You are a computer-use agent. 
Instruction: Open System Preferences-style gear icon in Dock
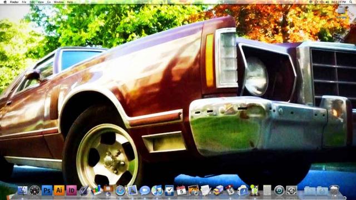291,191
